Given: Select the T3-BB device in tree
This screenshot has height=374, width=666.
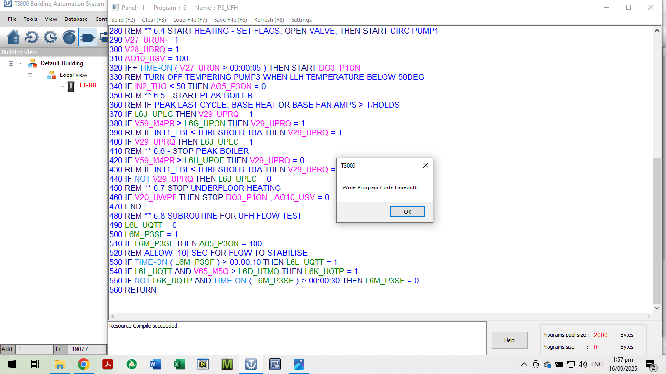Looking at the screenshot, I should 87,86.
